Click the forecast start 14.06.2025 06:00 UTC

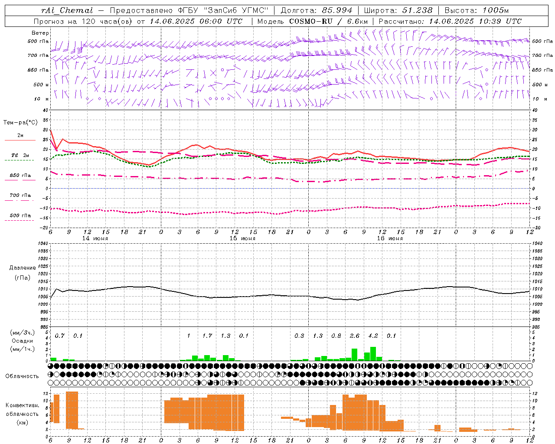click(196, 21)
